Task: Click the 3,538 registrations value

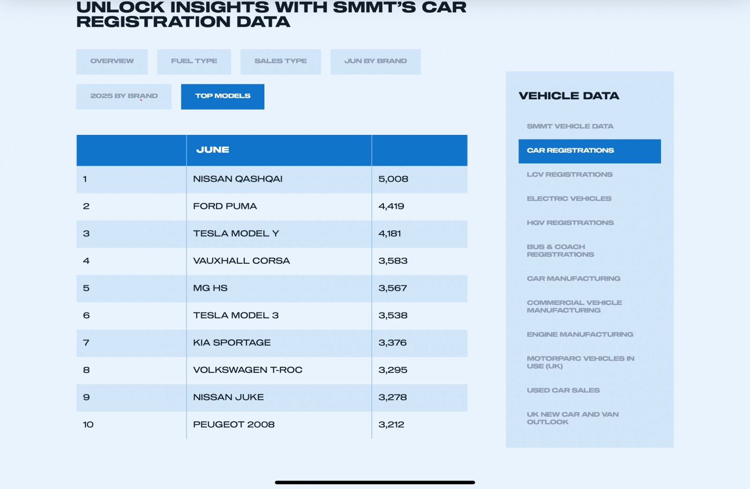Action: point(393,316)
